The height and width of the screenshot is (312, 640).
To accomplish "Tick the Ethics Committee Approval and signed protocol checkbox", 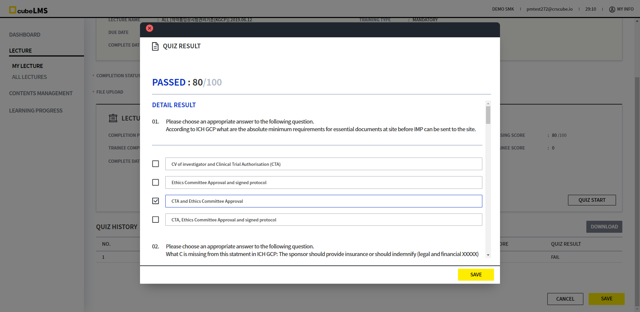I will tap(155, 182).
